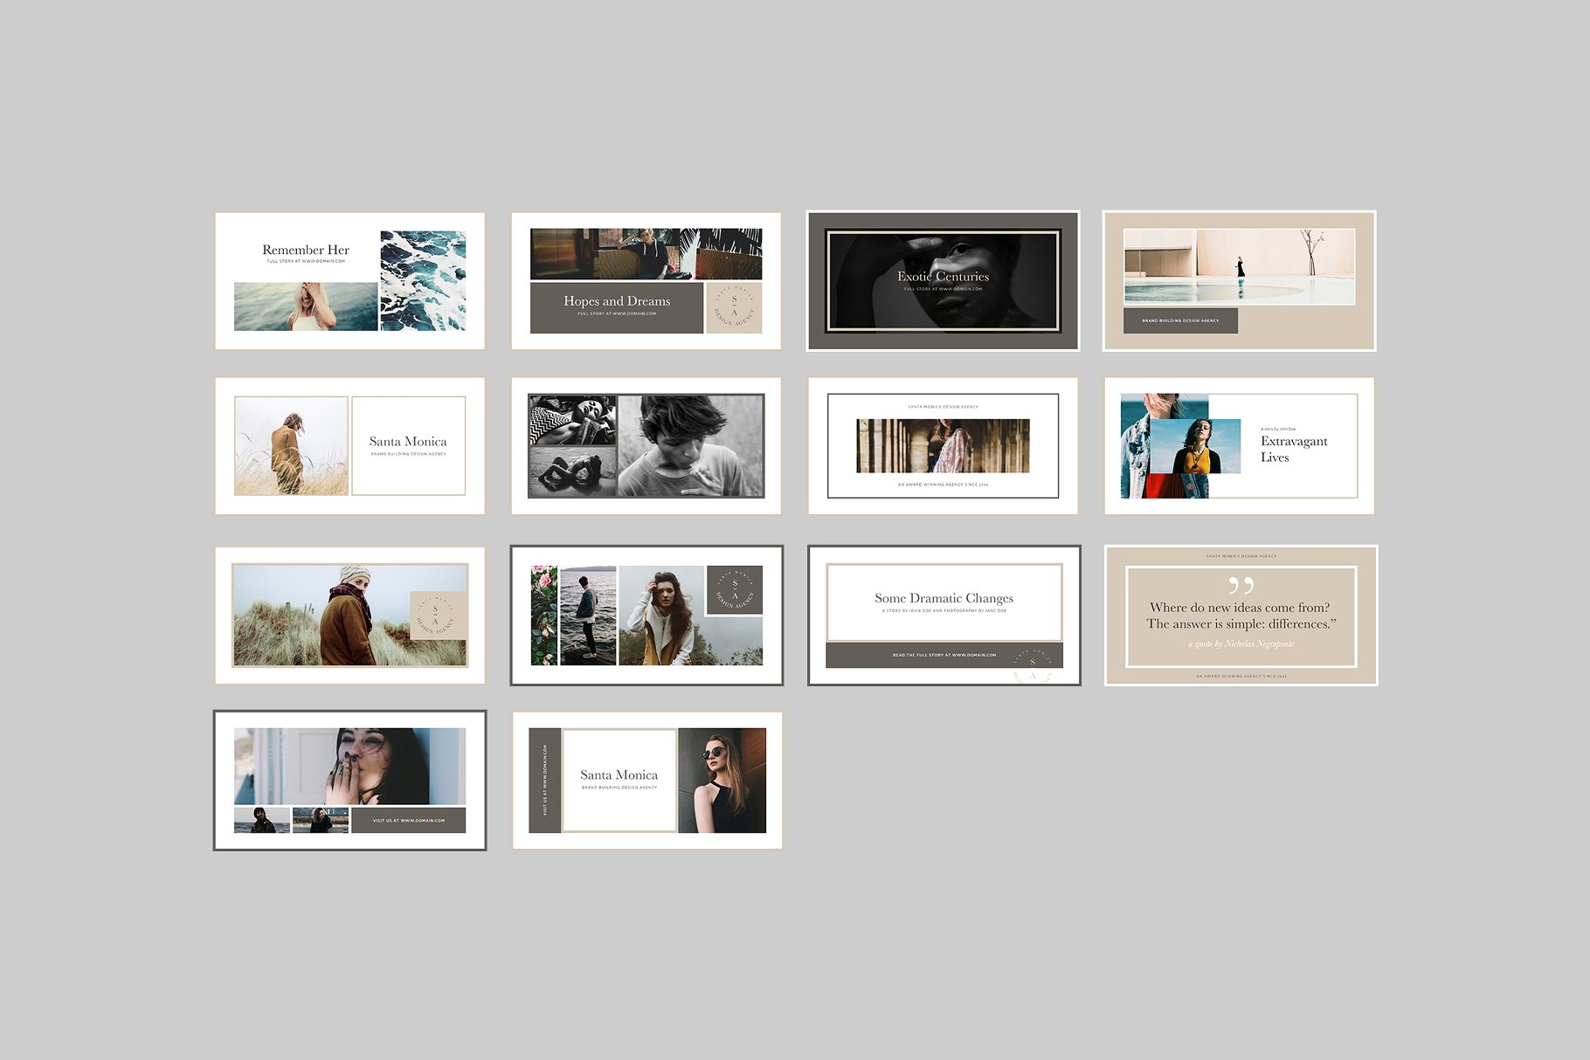Click the 'Hopes and Dreams' dark title block
The image size is (1590, 1060).
(x=617, y=306)
